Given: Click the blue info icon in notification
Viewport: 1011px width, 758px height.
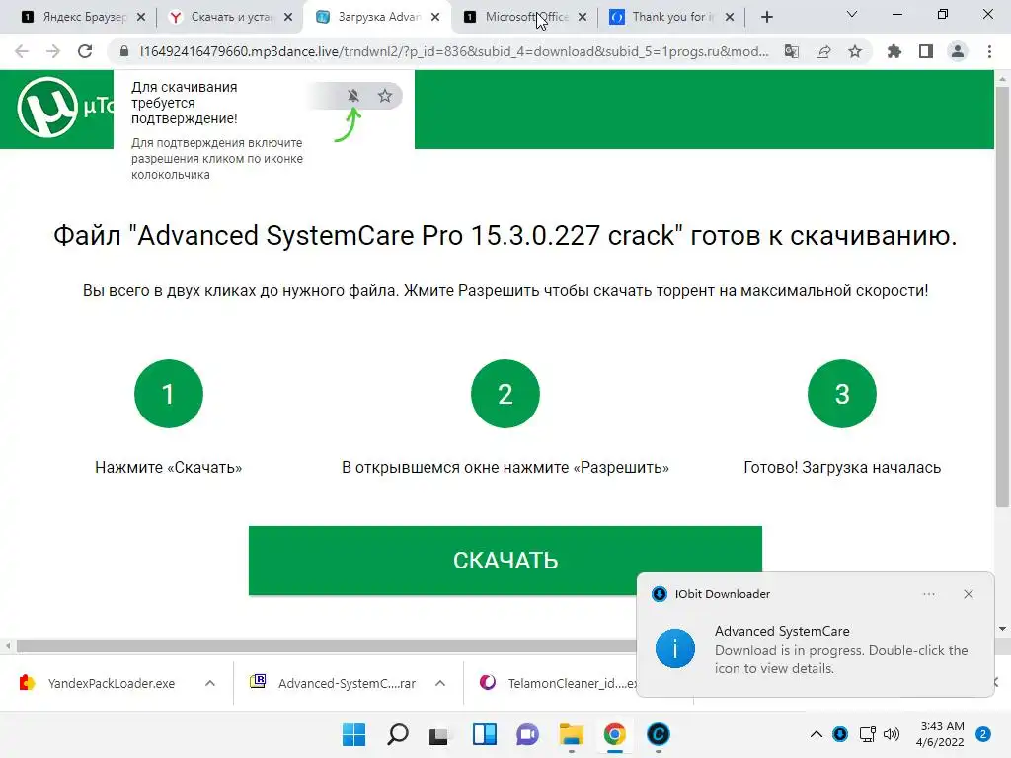Looking at the screenshot, I should (x=675, y=648).
